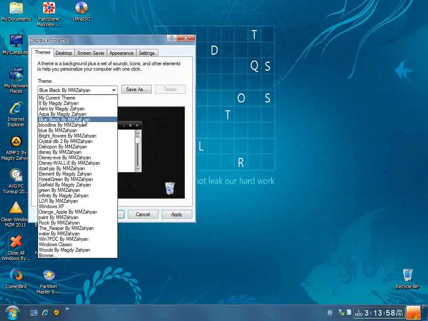Select AVG PC Tuneup desktop icon
The image size is (428, 321).
[x=15, y=181]
